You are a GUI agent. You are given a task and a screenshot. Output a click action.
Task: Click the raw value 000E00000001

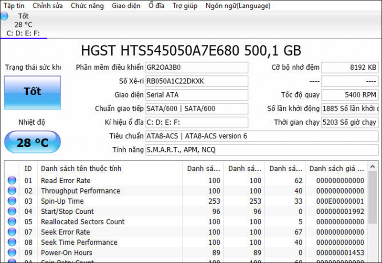point(340,201)
